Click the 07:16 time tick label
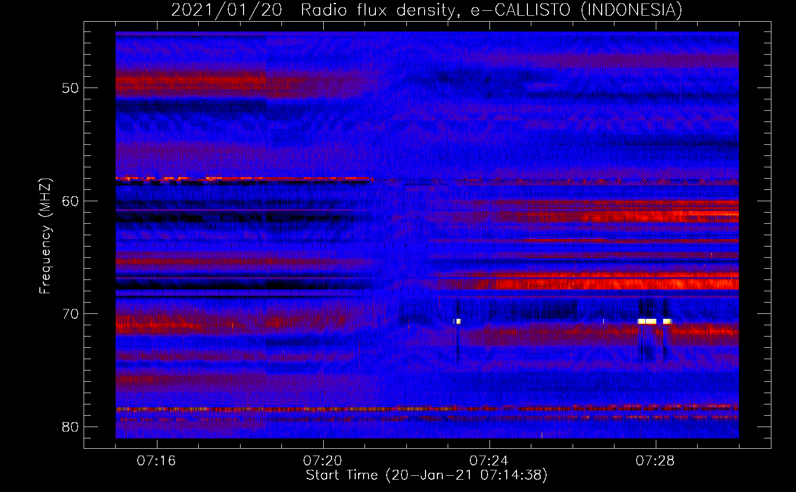 coord(156,461)
